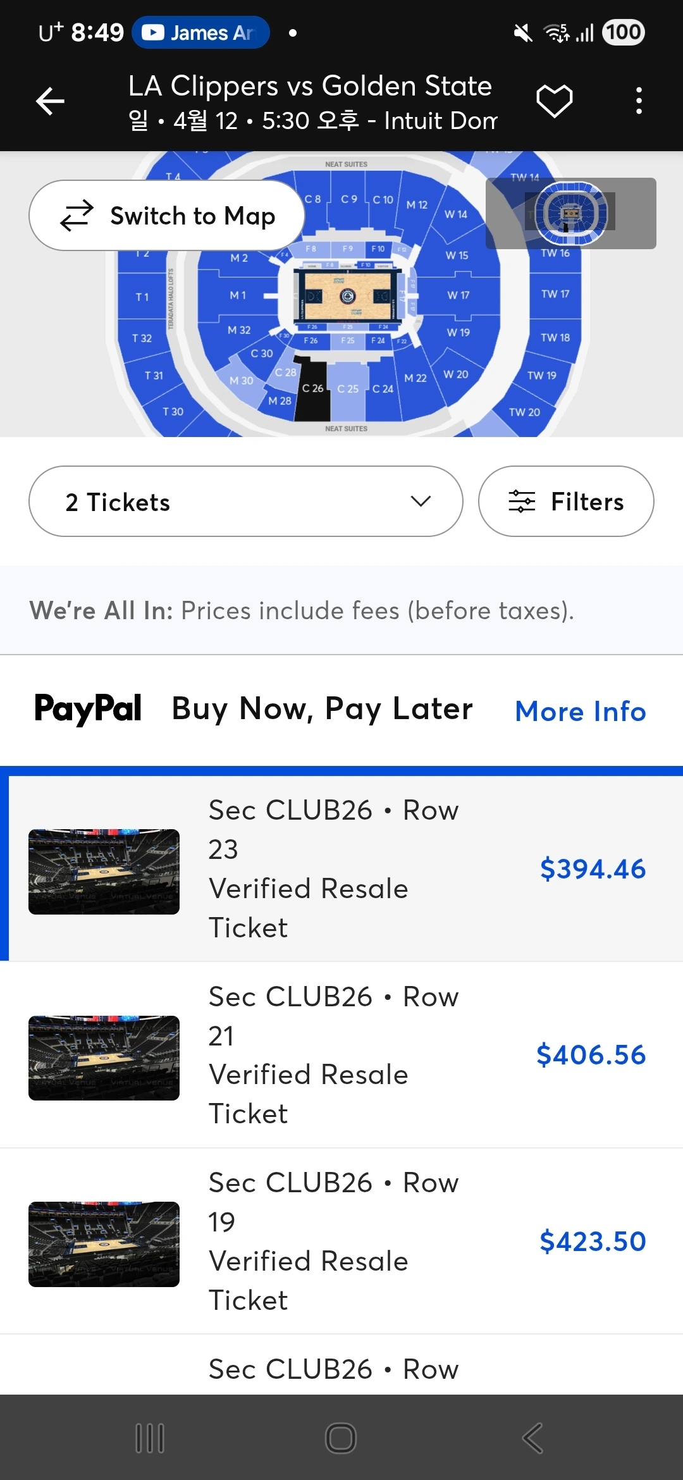
Task: Favorite this event with the heart icon
Action: click(x=555, y=101)
